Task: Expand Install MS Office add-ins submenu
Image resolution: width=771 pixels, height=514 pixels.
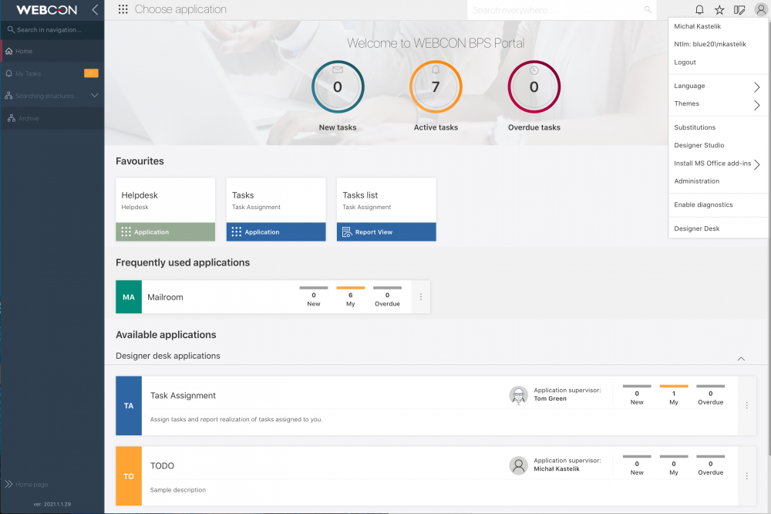Action: pos(757,164)
